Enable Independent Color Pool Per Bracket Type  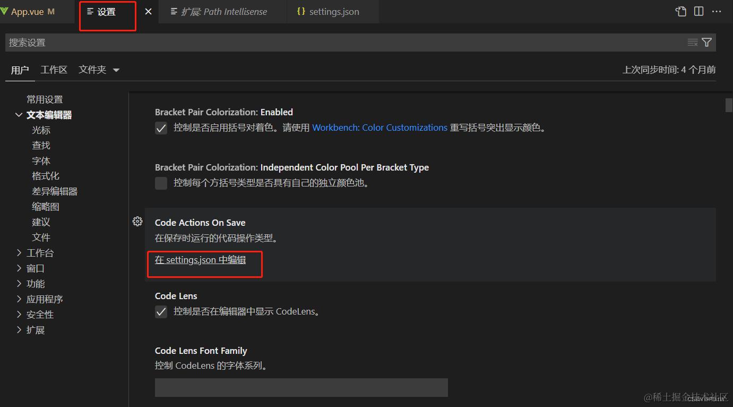161,183
